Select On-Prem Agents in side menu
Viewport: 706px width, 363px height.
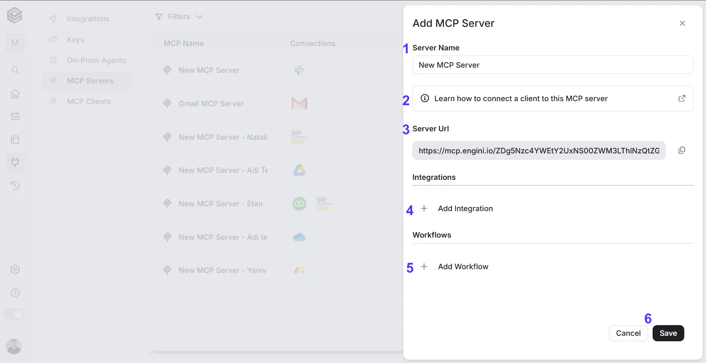click(x=96, y=60)
